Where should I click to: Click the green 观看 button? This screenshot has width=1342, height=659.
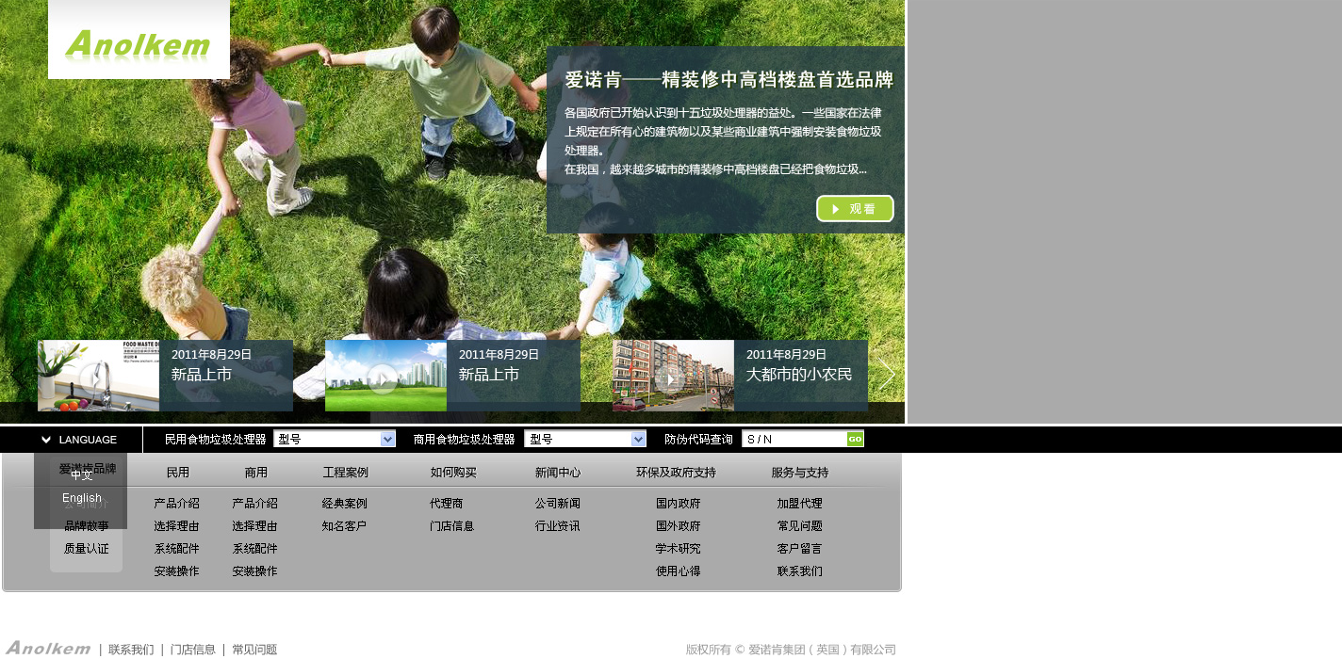855,209
